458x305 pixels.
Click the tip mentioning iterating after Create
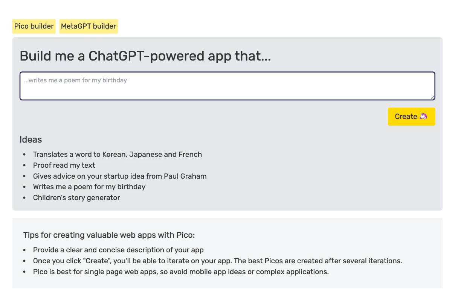point(217,261)
